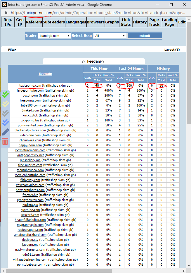Click the green double-checkmark sidebar icon
Screen dimensions: 191x273
5,94
